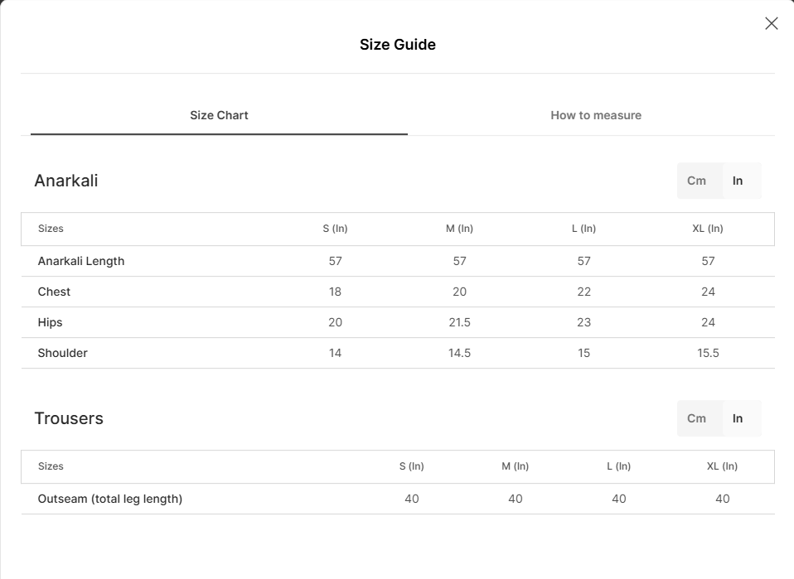Select In units for Anarkali table

tap(738, 181)
